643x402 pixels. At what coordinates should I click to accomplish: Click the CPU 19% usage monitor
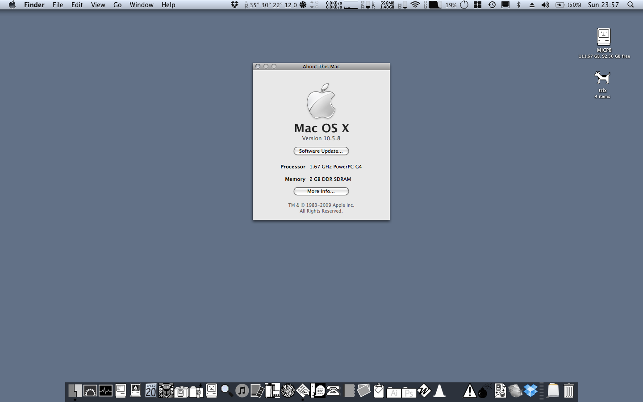point(440,5)
